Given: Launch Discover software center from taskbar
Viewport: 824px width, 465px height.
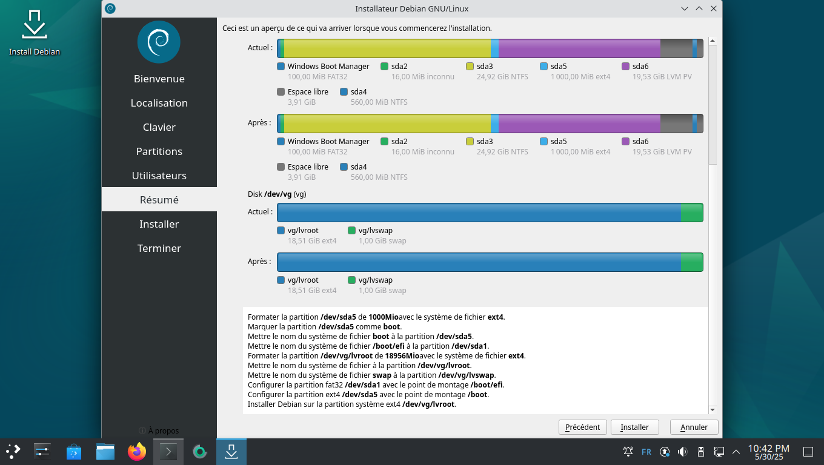Looking at the screenshot, I should click(74, 451).
